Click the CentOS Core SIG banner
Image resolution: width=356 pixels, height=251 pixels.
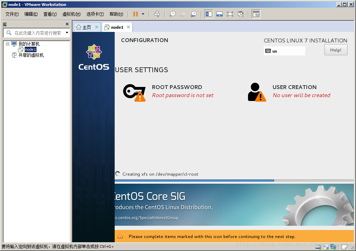point(234,205)
